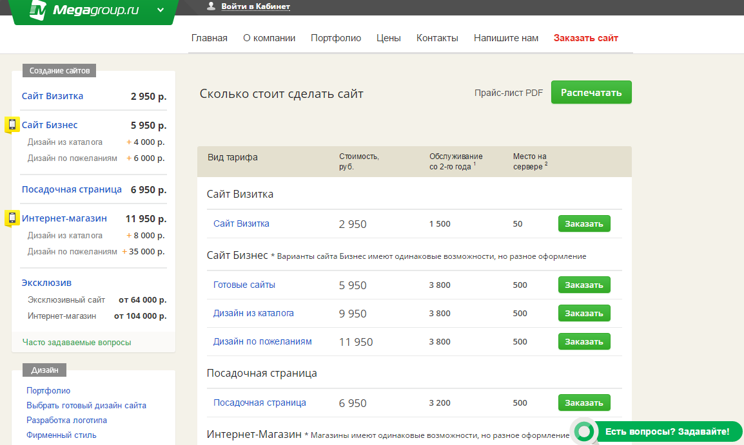Click the red Заказать сайт link
Screen dimensions: 744x445
[x=585, y=38]
